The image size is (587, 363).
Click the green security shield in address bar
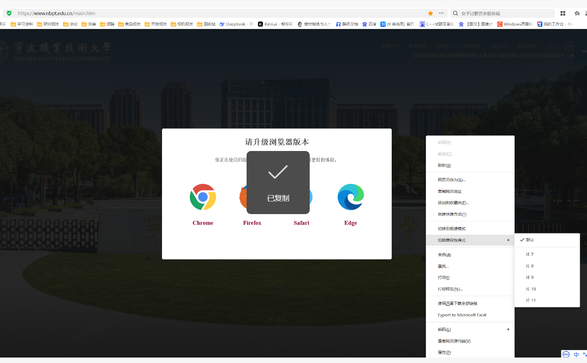(x=8, y=13)
